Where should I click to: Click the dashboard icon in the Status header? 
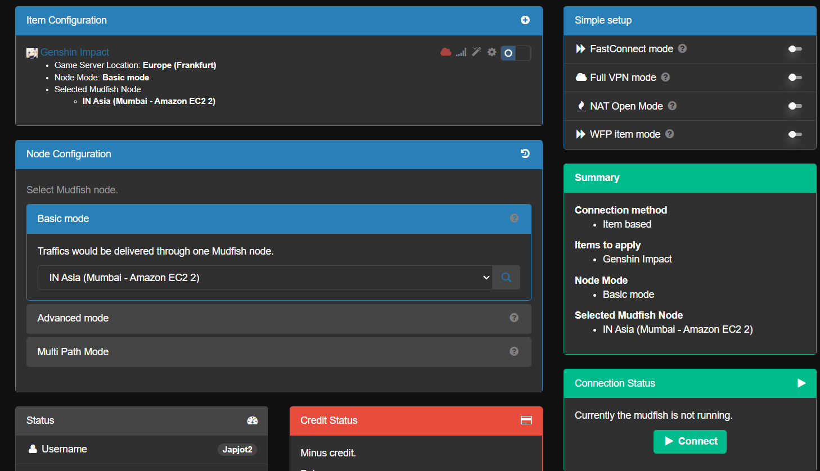point(252,420)
